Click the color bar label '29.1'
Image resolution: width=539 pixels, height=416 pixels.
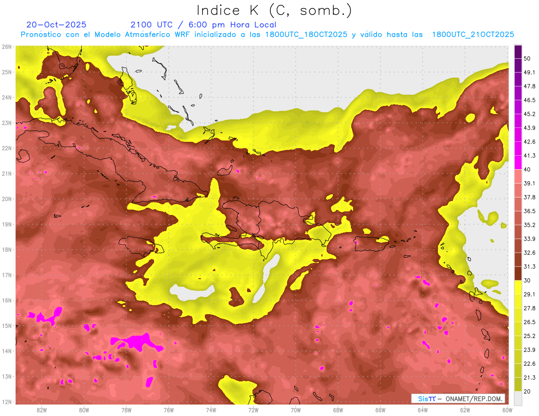[530, 295]
